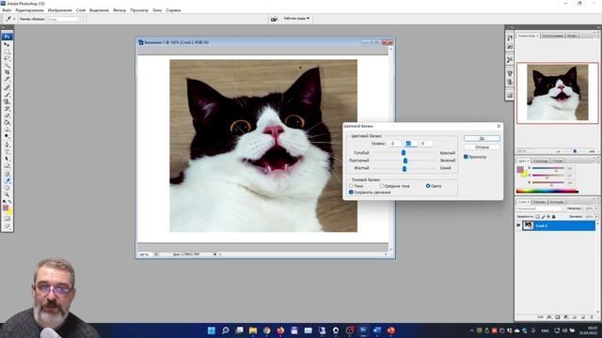The height and width of the screenshot is (338, 602).
Task: Select the Света radio button
Action: click(x=428, y=186)
